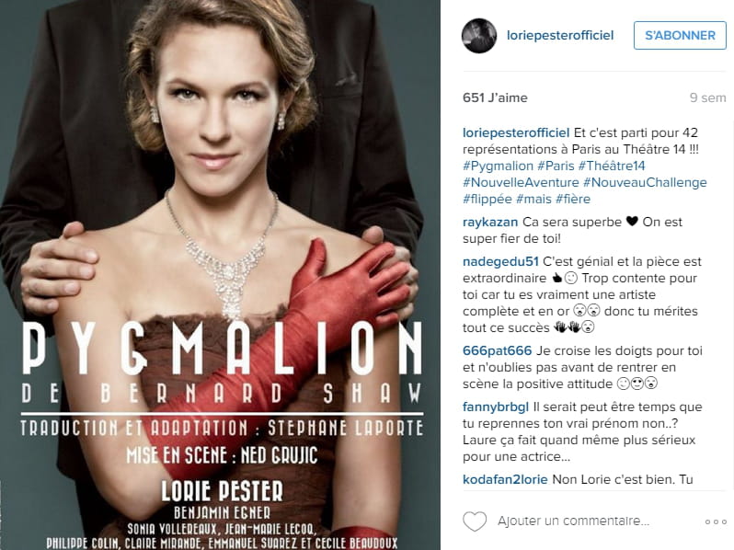Click the Pygmalion poster image

[x=220, y=275]
